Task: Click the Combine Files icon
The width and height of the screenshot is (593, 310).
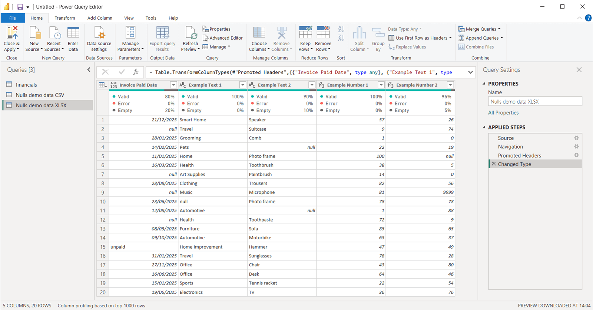Action: point(461,47)
